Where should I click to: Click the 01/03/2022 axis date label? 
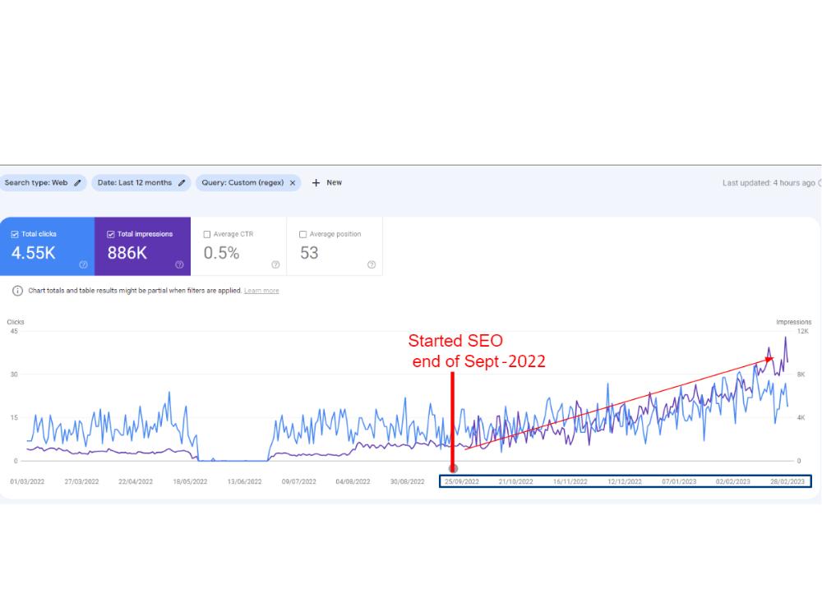tap(27, 481)
